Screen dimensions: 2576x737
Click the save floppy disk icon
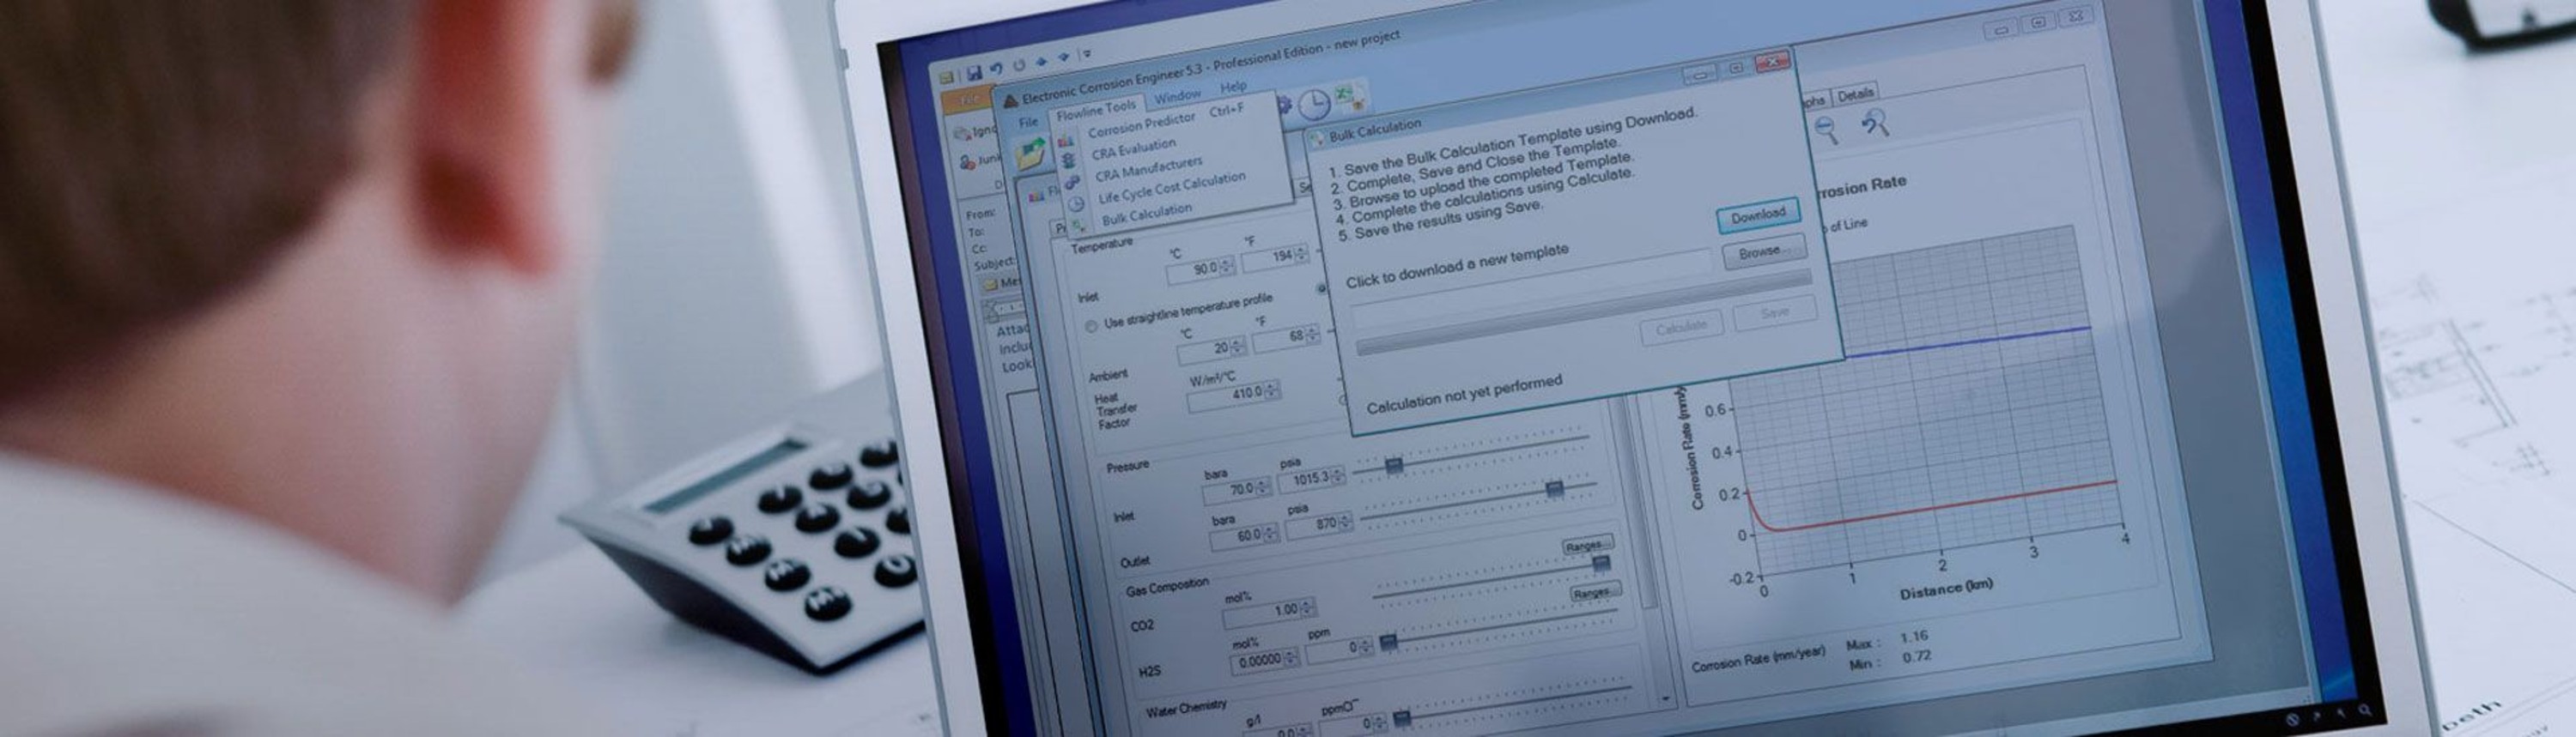[x=973, y=73]
